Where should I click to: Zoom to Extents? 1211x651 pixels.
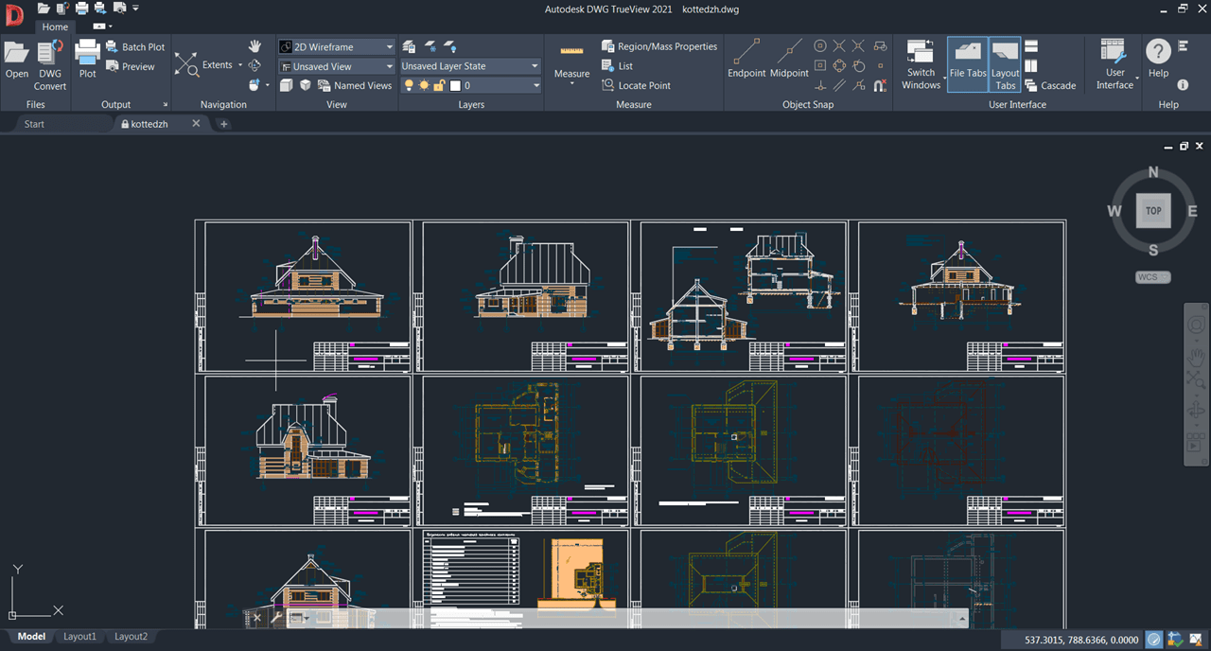click(x=205, y=64)
